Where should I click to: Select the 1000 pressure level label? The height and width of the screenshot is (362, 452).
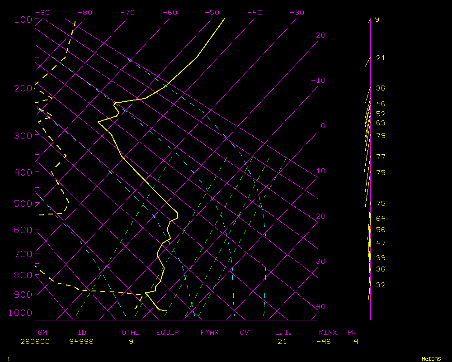[22, 313]
